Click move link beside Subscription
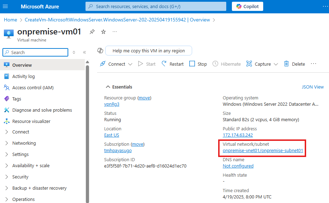 [138, 144]
